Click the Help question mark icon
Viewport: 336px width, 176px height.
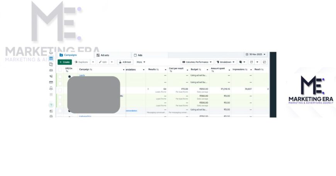(x=51, y=105)
